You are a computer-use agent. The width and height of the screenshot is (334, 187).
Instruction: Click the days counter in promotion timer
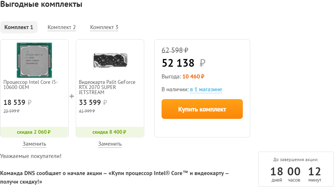click(x=276, y=172)
